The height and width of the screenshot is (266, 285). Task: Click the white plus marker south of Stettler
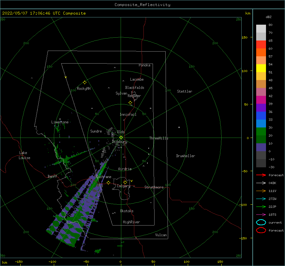(179, 127)
